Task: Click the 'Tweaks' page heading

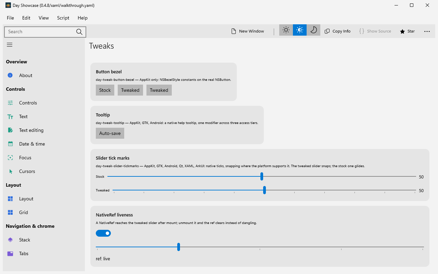Action: [102, 46]
